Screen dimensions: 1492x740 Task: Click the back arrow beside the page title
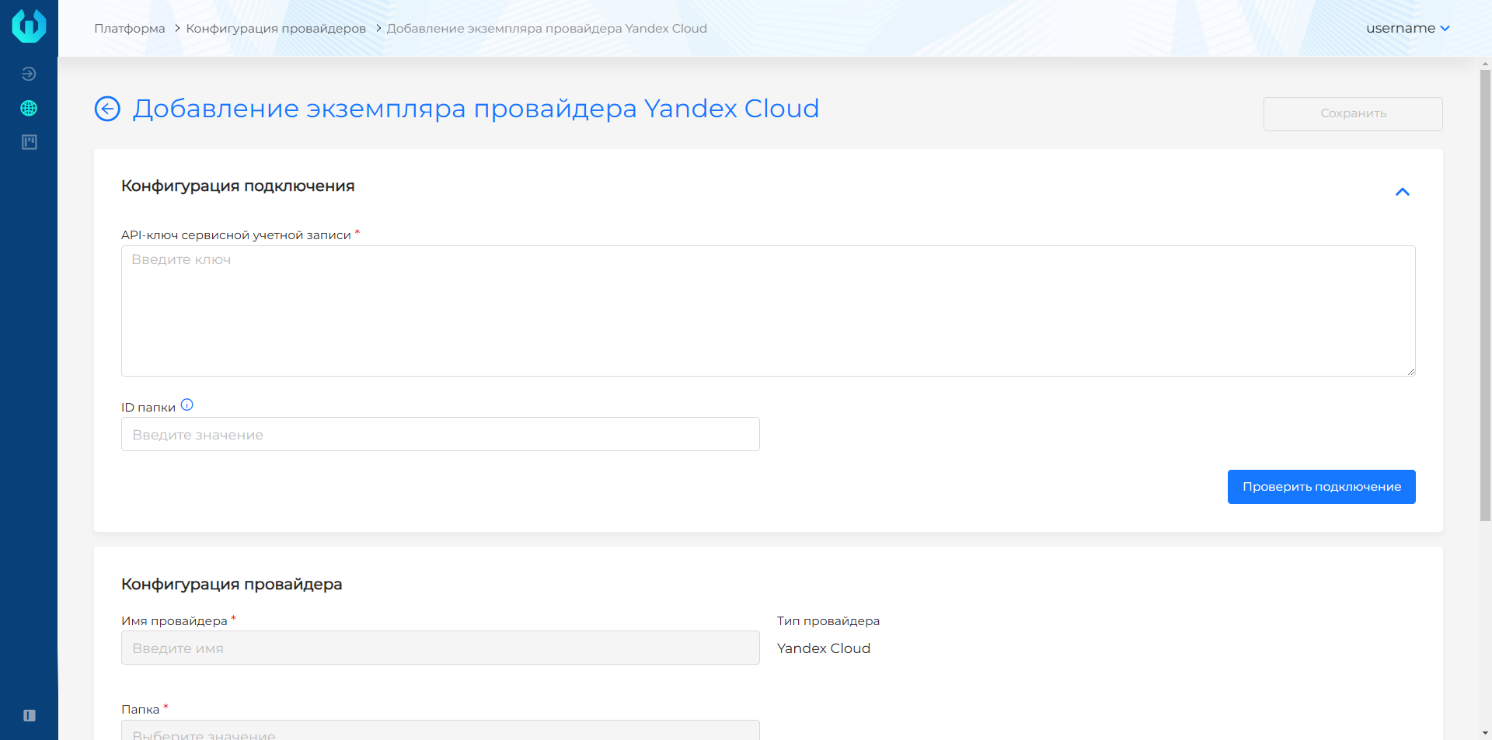(107, 109)
